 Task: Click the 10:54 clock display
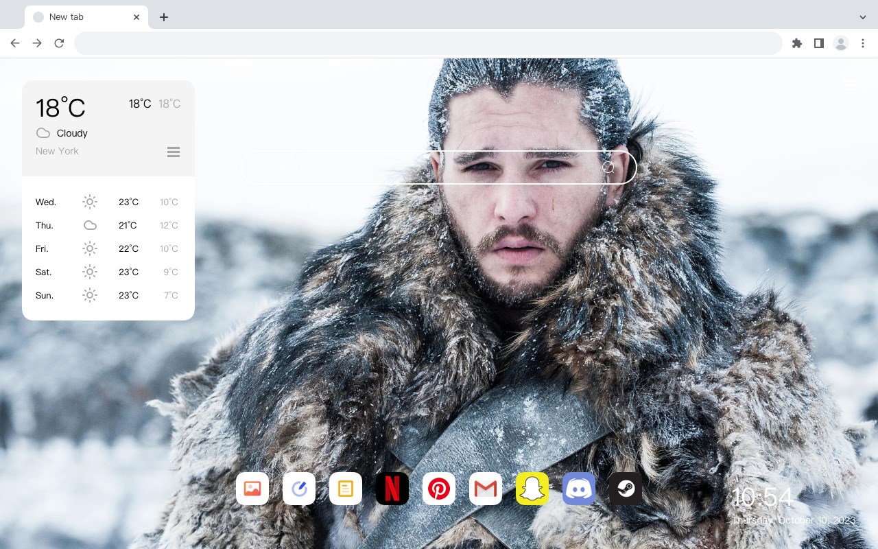pos(762,497)
